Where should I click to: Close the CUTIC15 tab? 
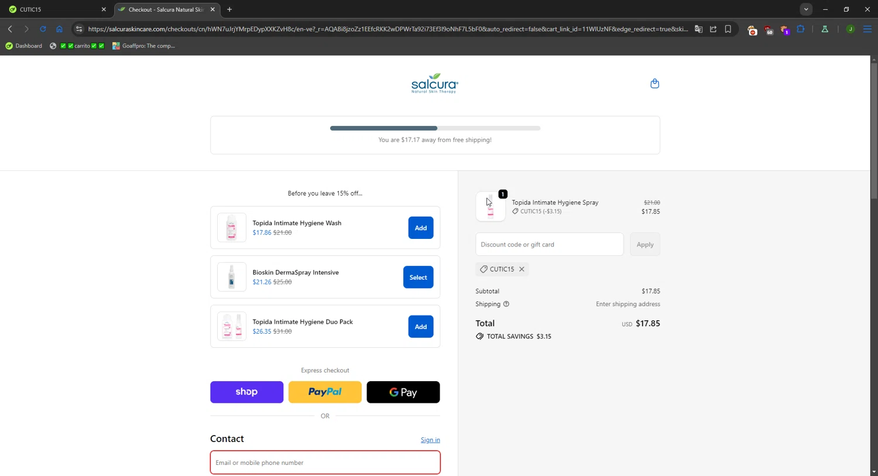click(104, 9)
